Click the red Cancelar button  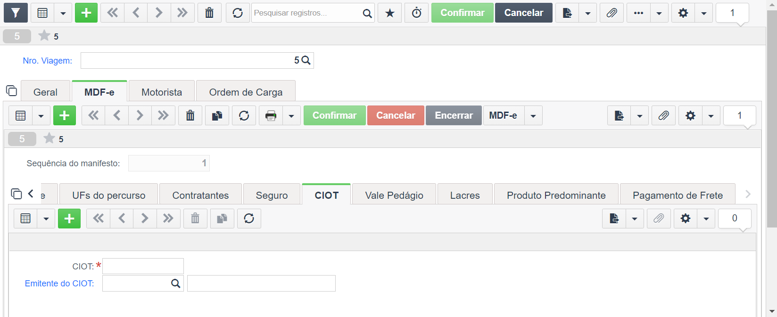pyautogui.click(x=396, y=115)
